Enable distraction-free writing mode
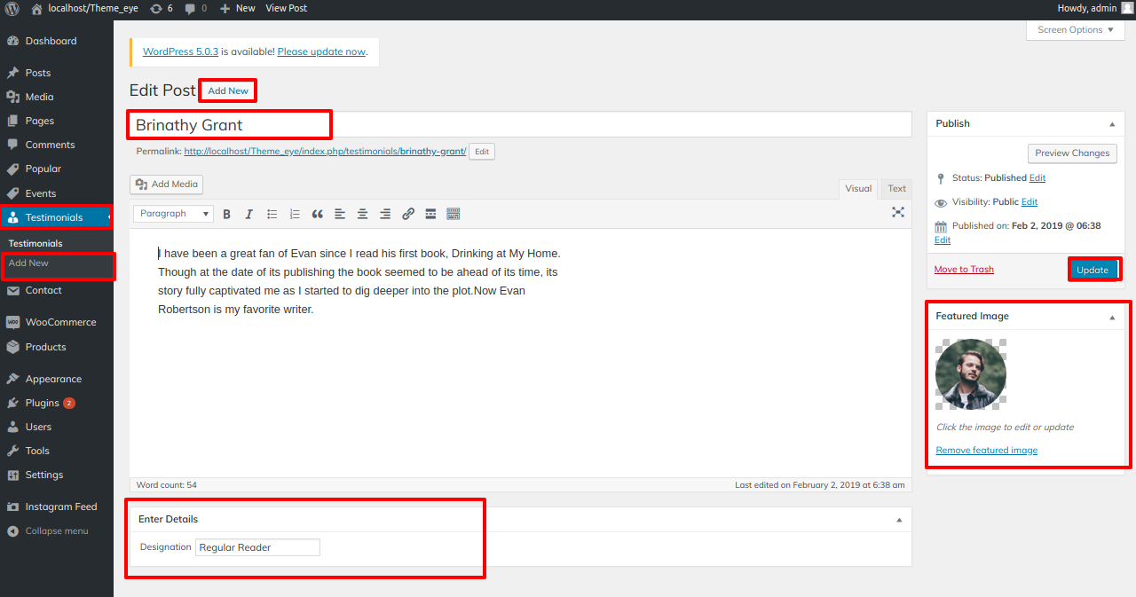This screenshot has width=1136, height=597. pyautogui.click(x=898, y=212)
